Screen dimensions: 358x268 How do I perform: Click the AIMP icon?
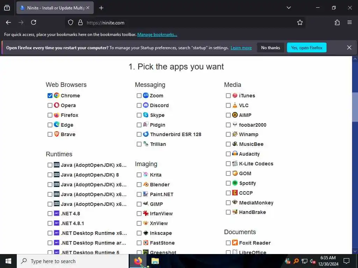pyautogui.click(x=235, y=115)
